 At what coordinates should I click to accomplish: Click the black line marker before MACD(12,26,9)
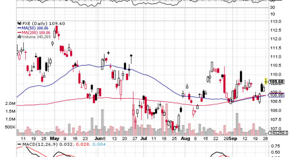[19, 144]
